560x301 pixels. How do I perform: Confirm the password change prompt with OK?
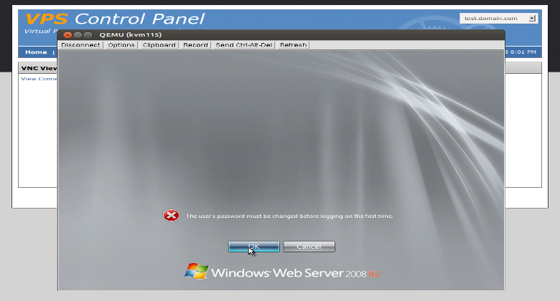[254, 247]
